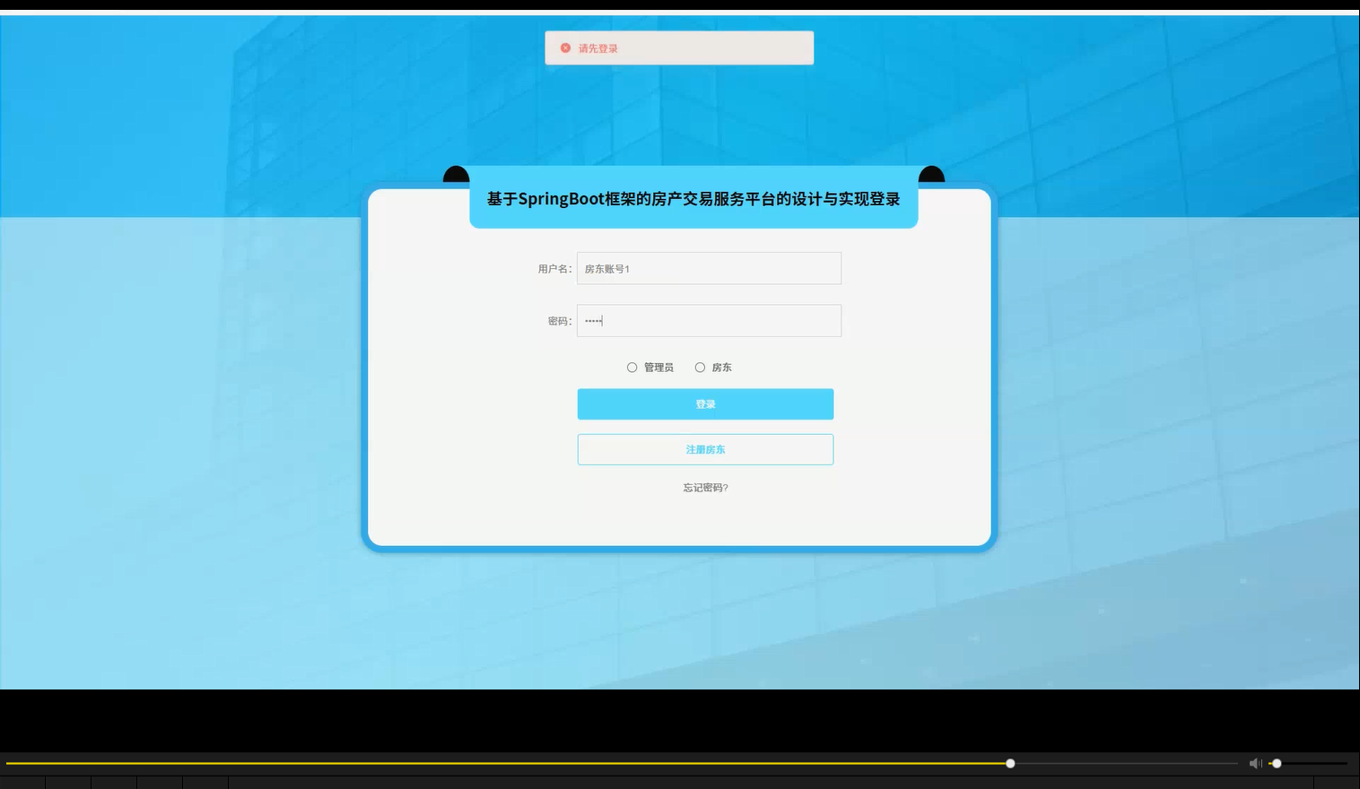Select the 管理员 (administrator) radio button
The width and height of the screenshot is (1360, 789).
point(632,367)
